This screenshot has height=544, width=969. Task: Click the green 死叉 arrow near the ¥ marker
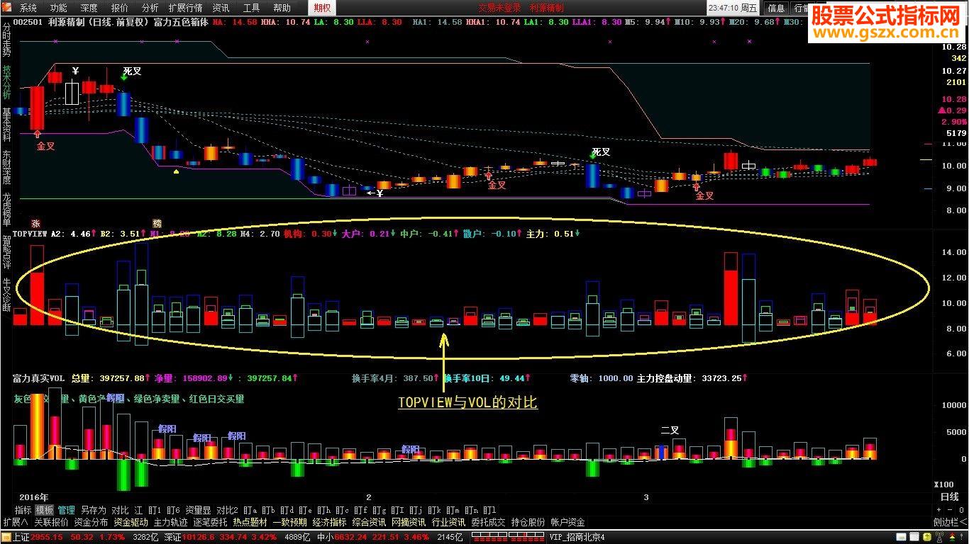(123, 78)
